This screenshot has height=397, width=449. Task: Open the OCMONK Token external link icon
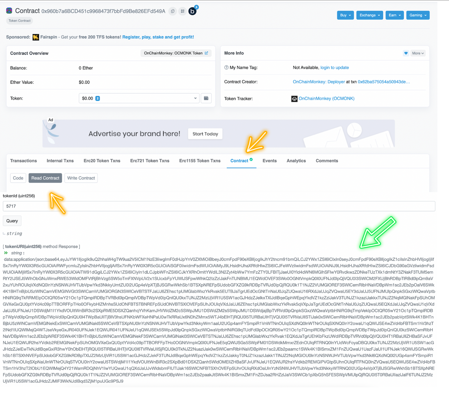tap(207, 53)
